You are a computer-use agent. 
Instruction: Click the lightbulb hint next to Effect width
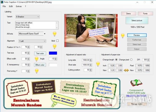pyautogui.click(x=37, y=59)
